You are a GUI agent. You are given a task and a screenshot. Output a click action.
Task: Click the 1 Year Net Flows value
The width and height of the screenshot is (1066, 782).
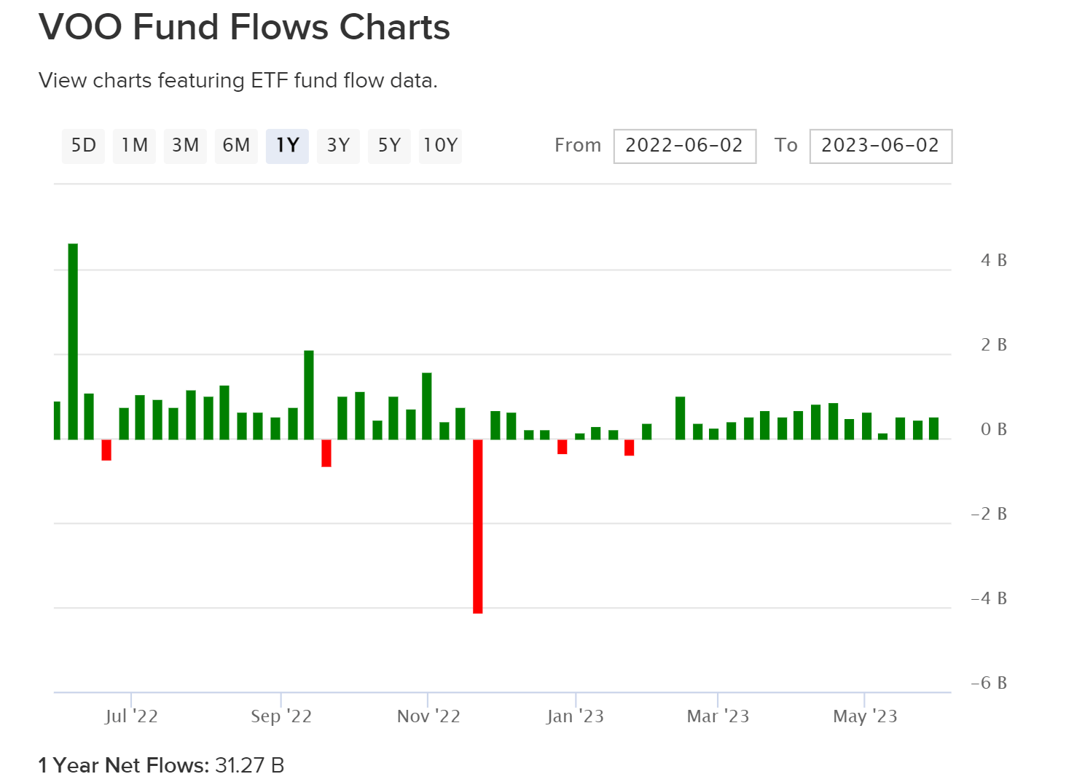pyautogui.click(x=249, y=765)
